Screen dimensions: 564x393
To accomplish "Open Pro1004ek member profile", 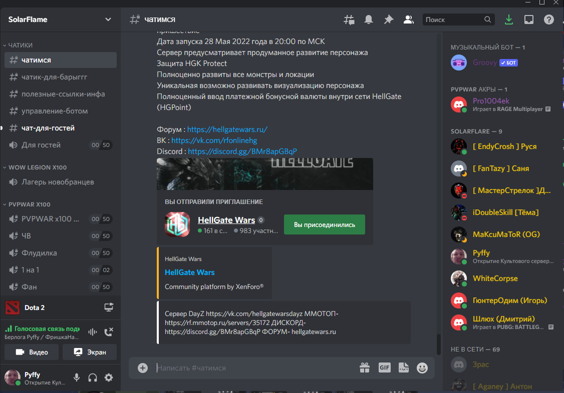I will pyautogui.click(x=502, y=104).
